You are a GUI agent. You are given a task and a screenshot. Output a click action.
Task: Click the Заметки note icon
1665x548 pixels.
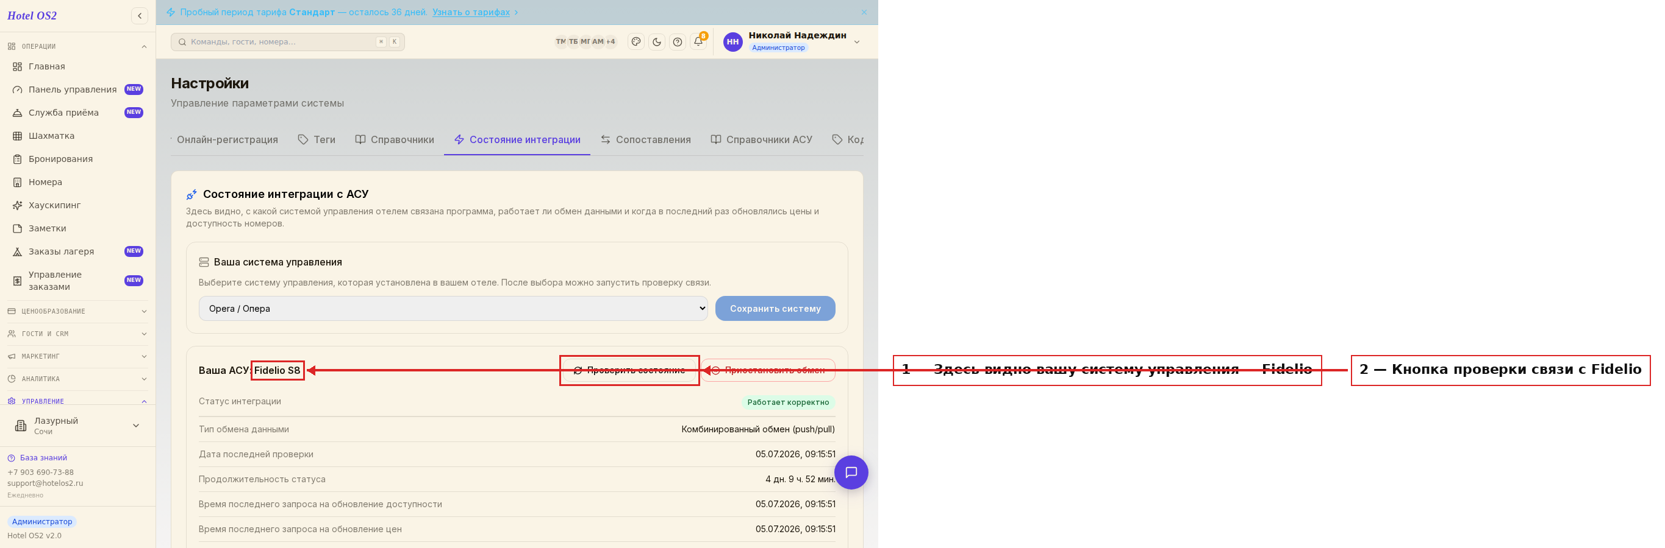[x=18, y=228]
